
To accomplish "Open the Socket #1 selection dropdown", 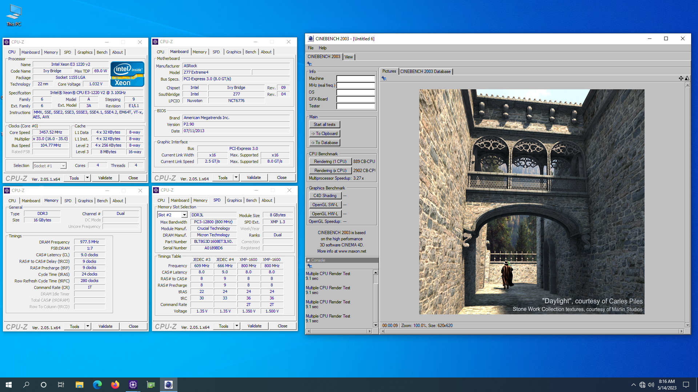I will [x=63, y=166].
